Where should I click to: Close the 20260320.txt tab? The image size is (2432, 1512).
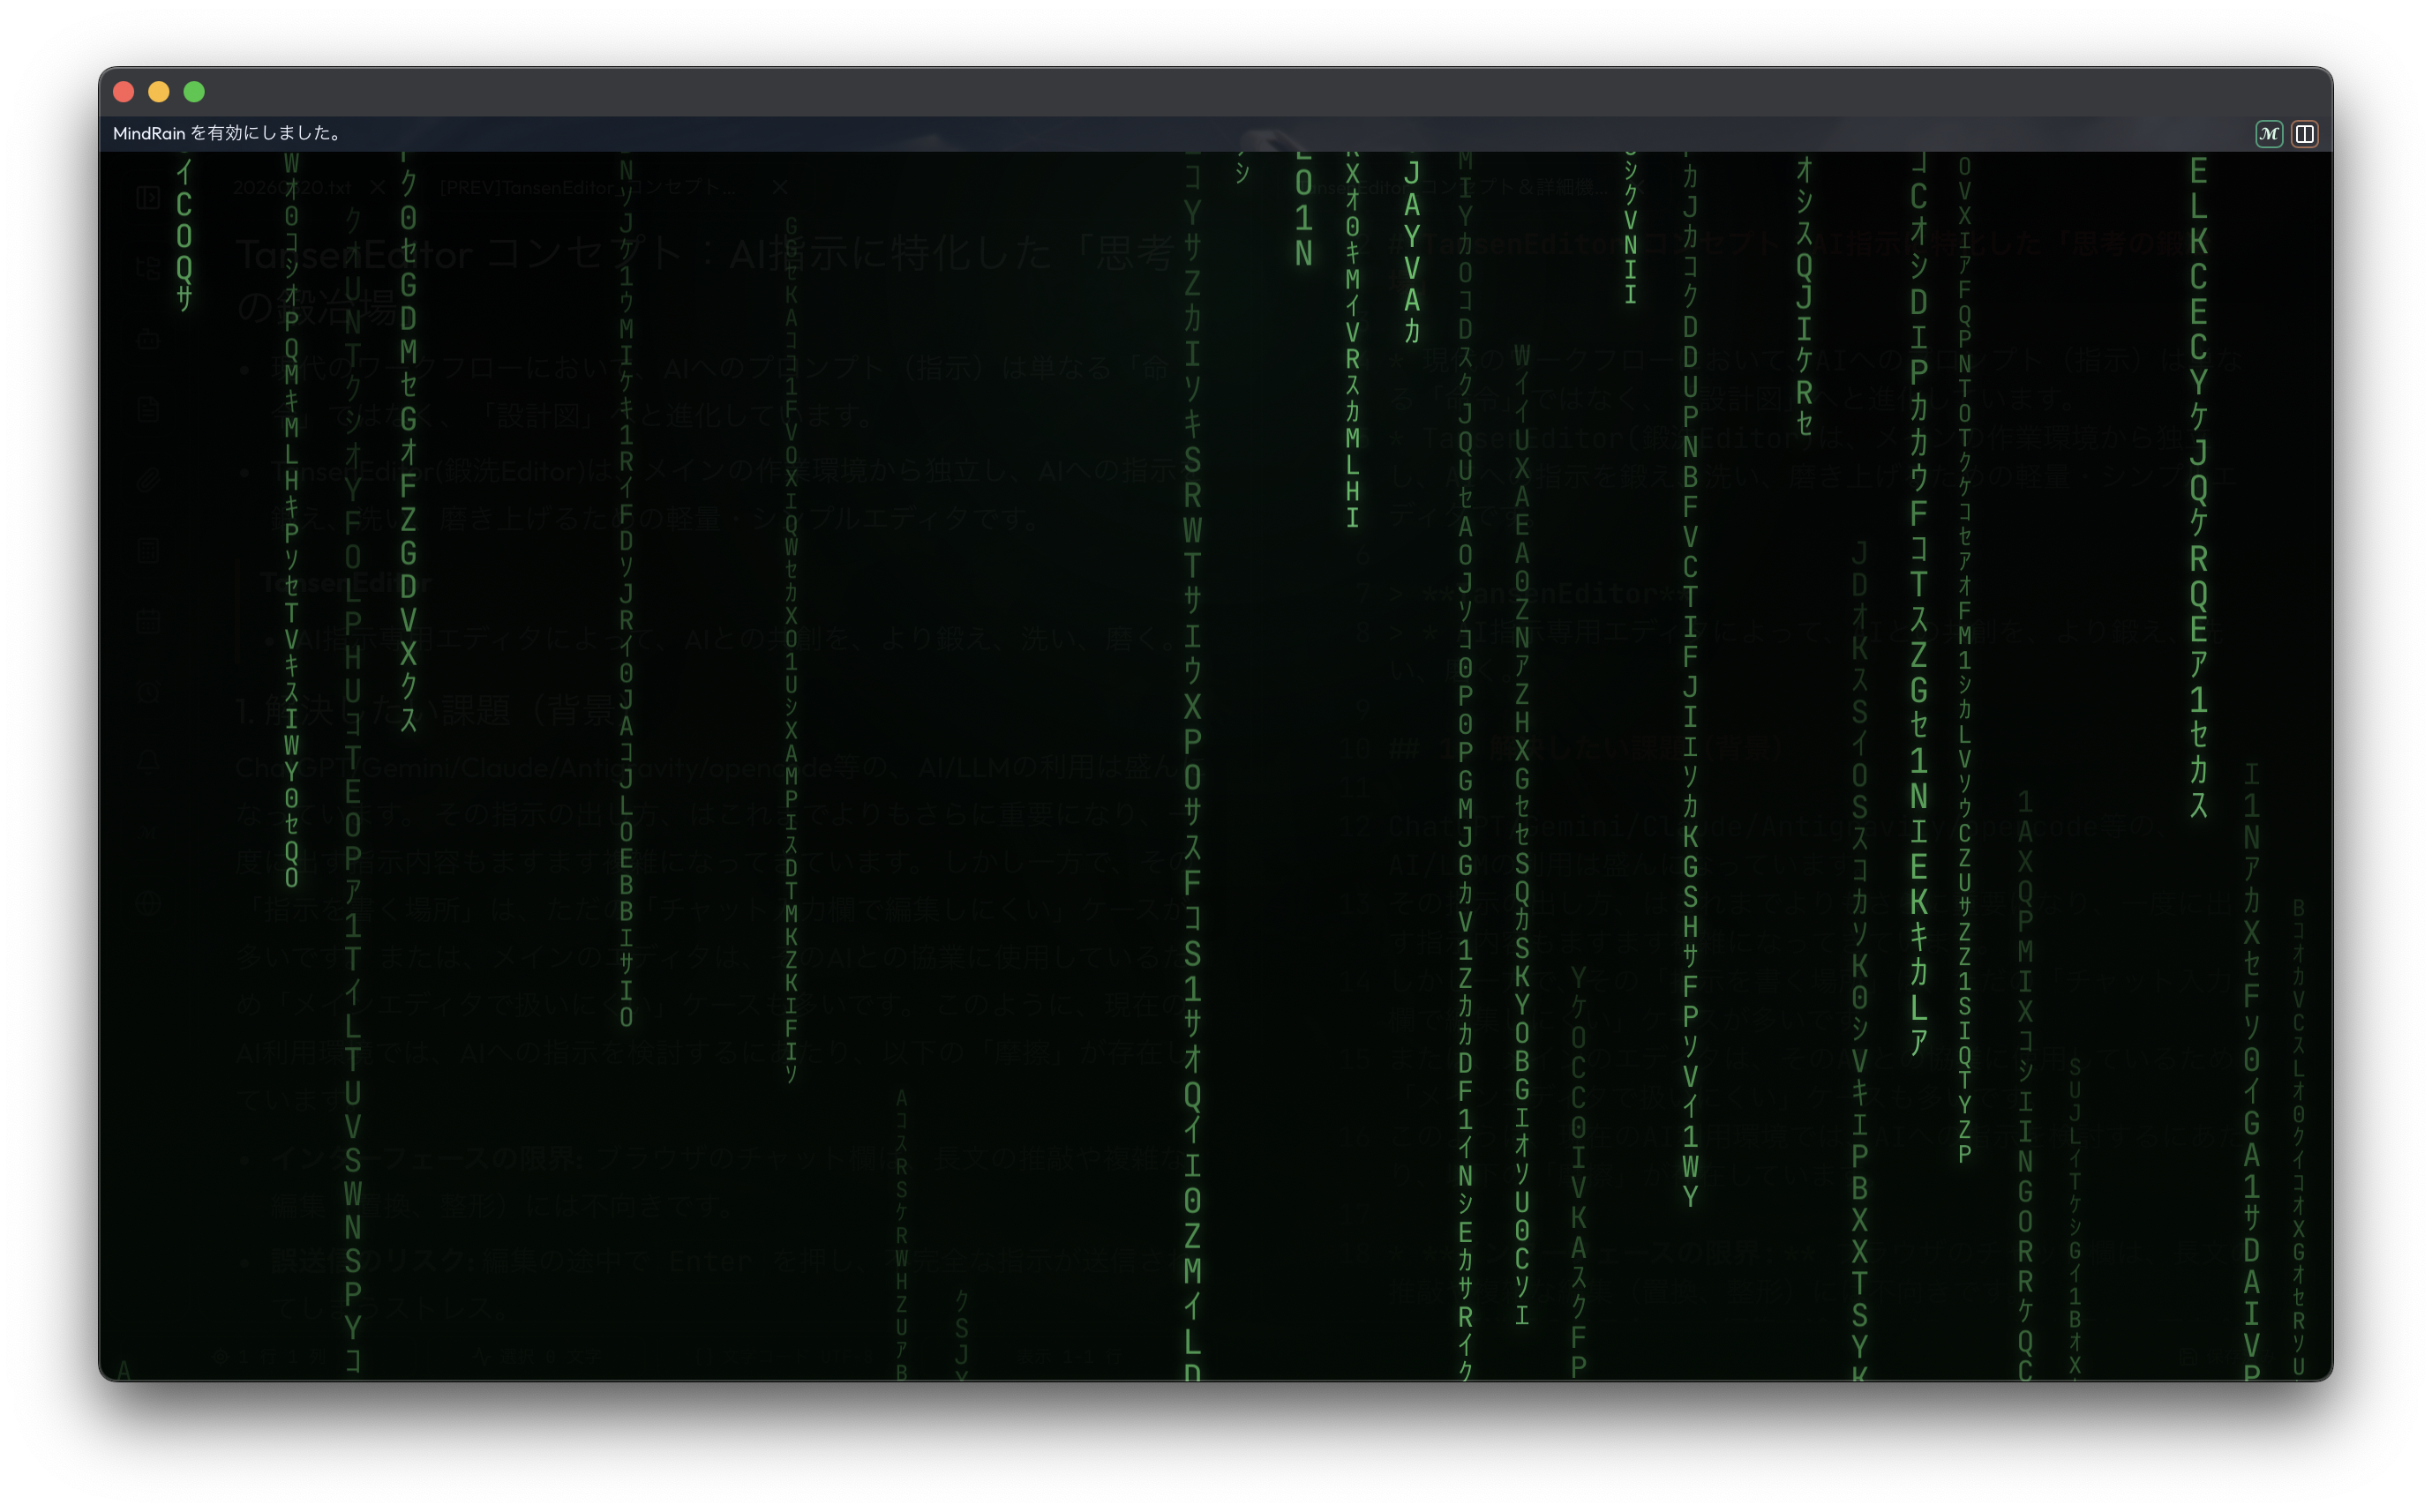[377, 187]
